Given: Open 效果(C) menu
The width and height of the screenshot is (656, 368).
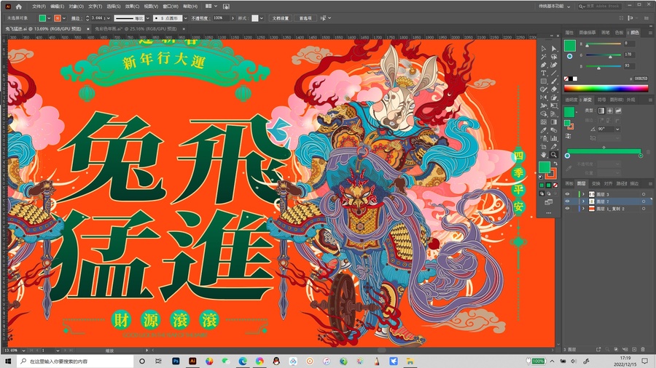Looking at the screenshot, I should point(132,7).
